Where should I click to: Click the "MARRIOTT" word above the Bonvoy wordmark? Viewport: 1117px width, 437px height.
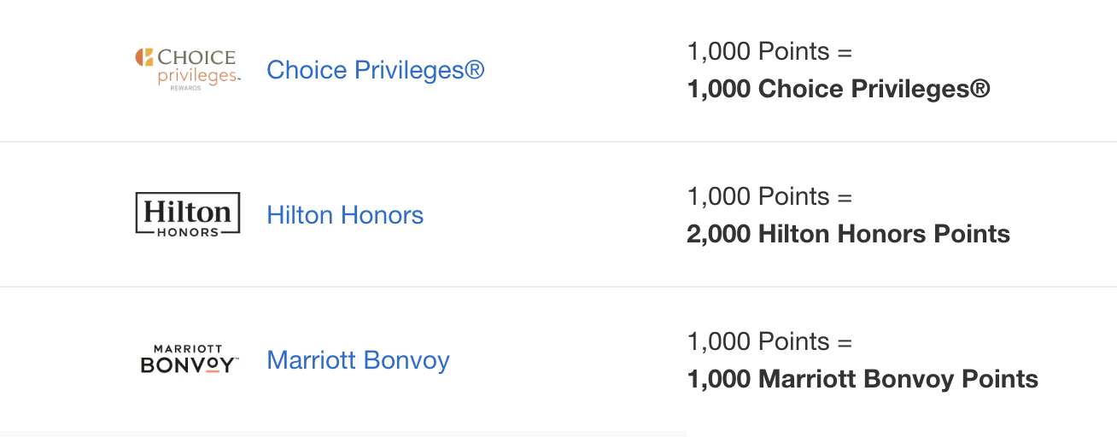(188, 349)
